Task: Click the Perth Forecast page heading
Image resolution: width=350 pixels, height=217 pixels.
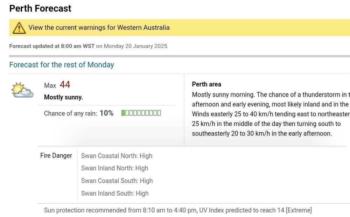Action: [x=40, y=8]
